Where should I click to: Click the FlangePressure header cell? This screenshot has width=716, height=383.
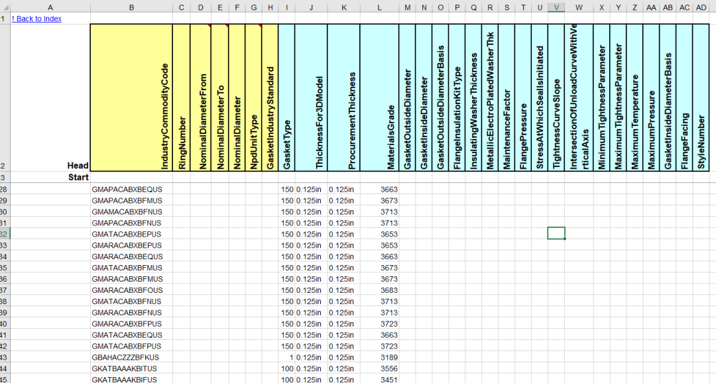click(x=523, y=97)
